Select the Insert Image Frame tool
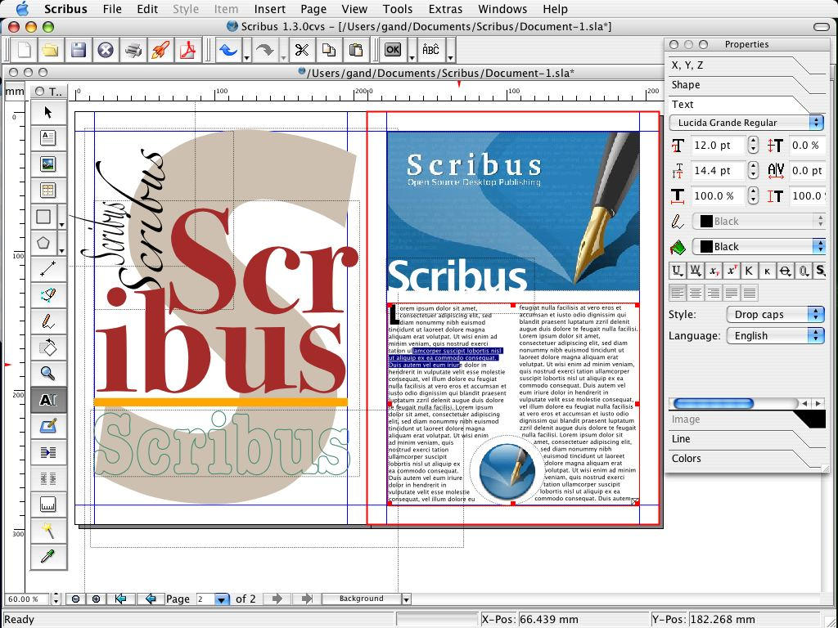Screen dimensions: 838x628 pos(48,164)
